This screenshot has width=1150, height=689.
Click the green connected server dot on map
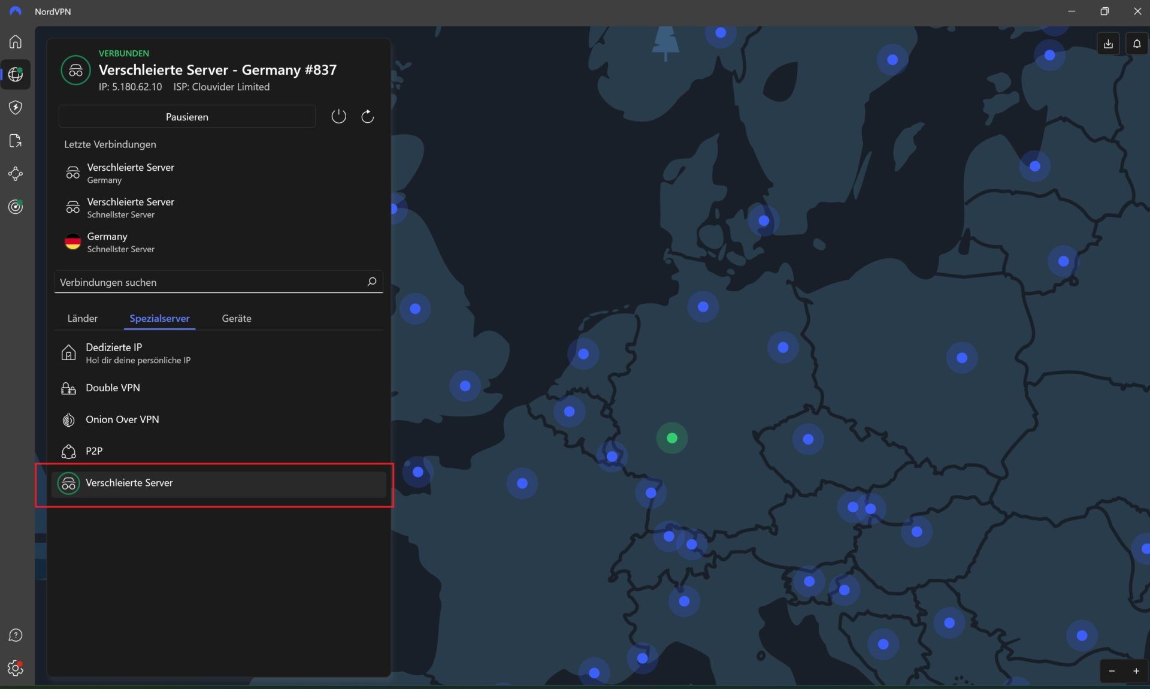(x=672, y=438)
